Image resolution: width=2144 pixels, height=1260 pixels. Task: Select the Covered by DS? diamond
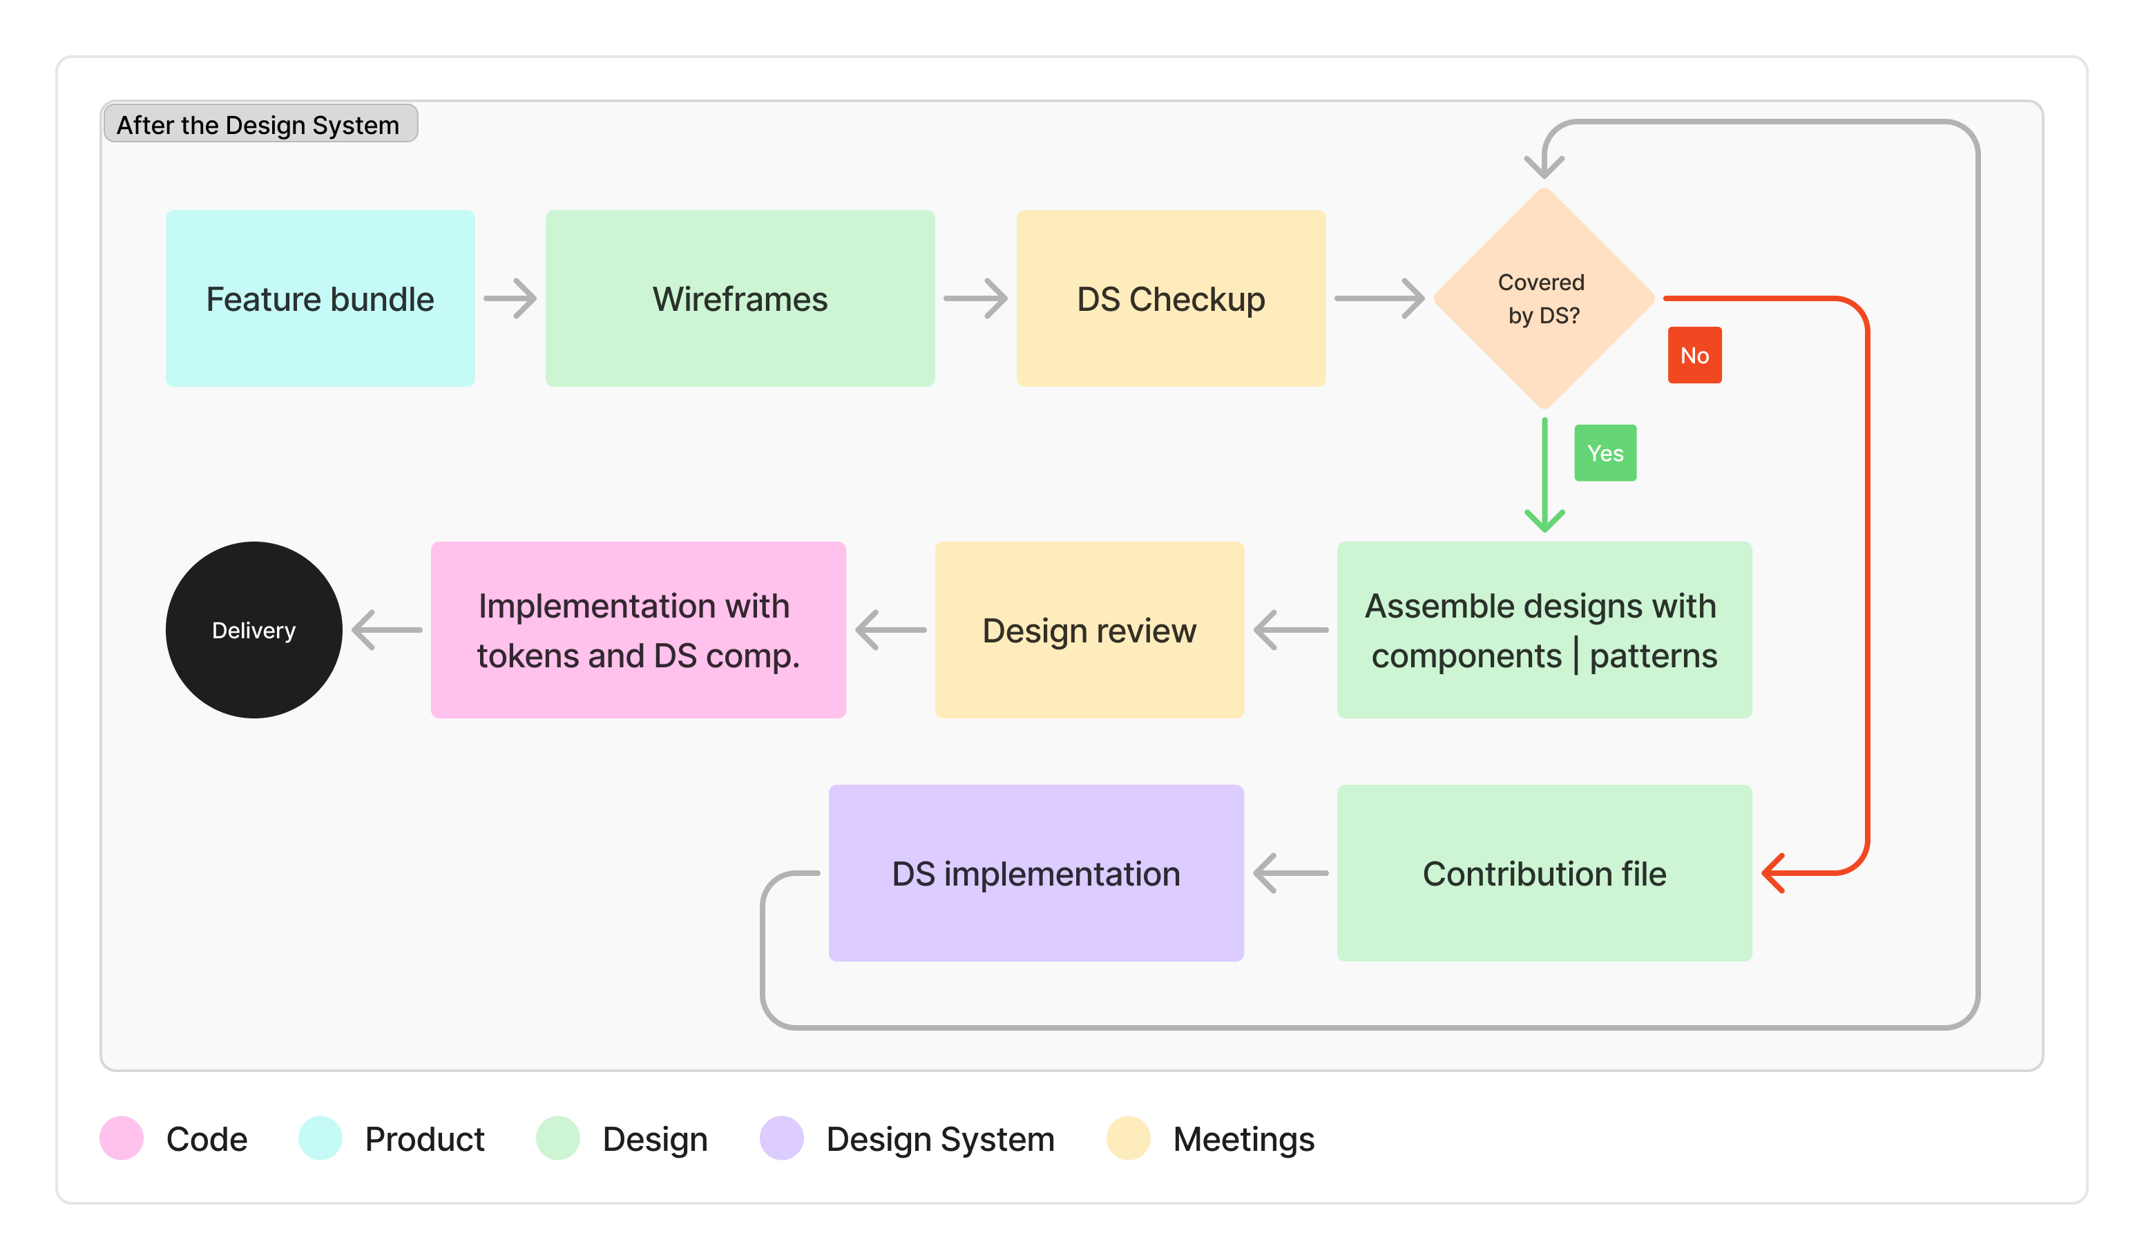click(x=1543, y=298)
